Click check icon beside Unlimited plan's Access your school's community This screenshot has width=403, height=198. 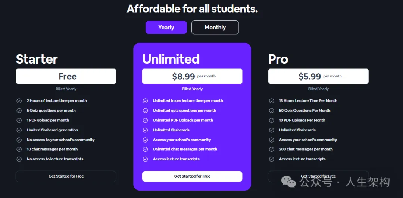(145, 140)
